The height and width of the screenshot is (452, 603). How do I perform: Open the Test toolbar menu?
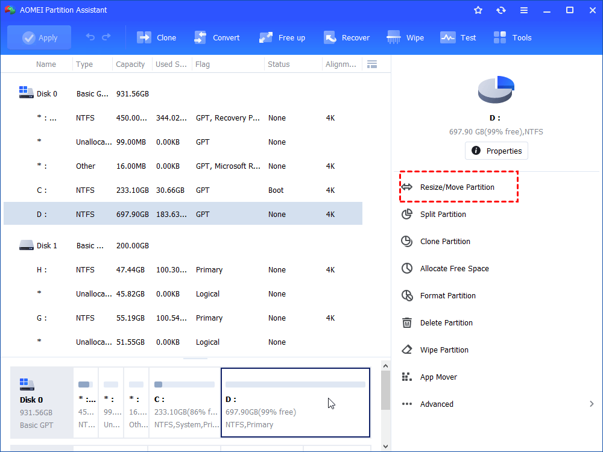point(458,37)
